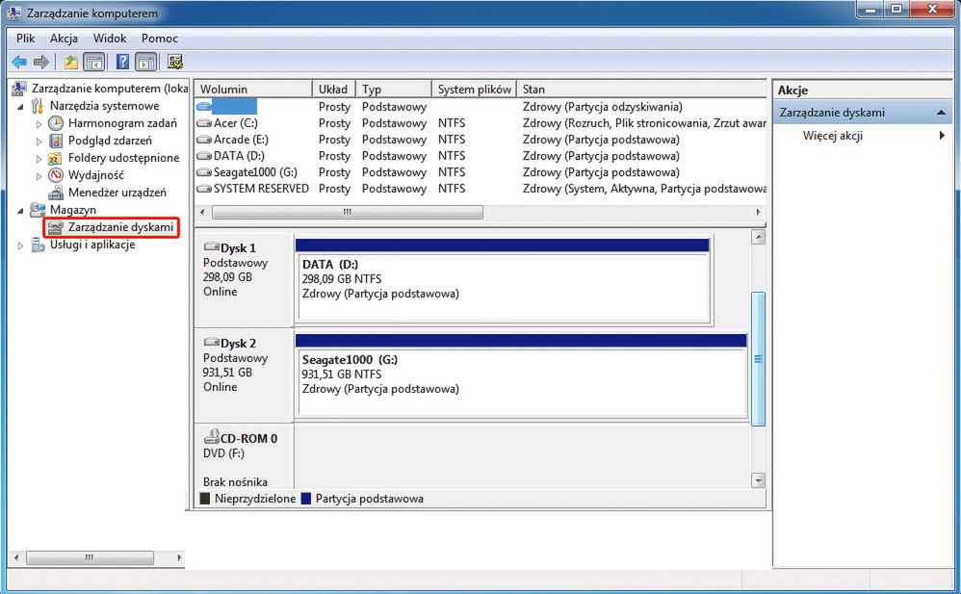Screen dimensions: 961x594
Task: Sort by the Wolumin column header
Action: [253, 89]
